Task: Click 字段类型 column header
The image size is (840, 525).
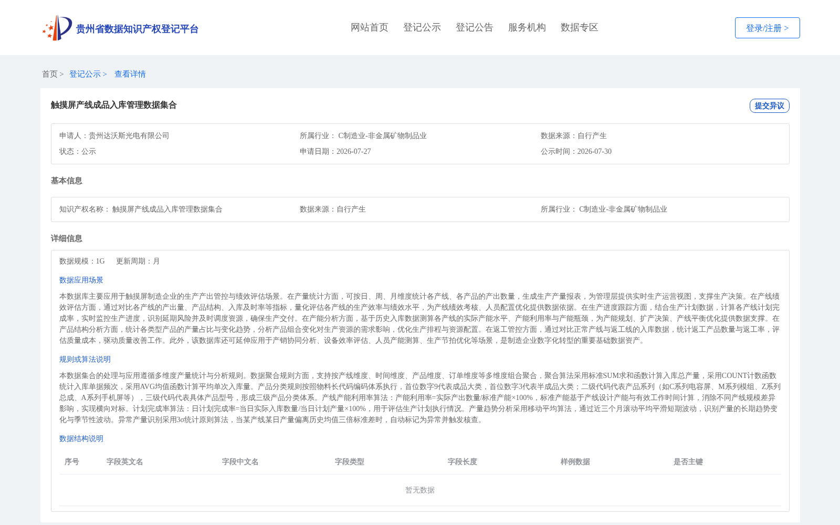Action: pyautogui.click(x=350, y=461)
